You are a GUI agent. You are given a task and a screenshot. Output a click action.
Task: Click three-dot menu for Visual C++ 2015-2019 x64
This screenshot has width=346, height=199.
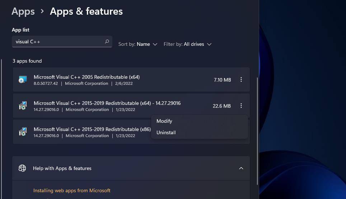pyautogui.click(x=241, y=106)
